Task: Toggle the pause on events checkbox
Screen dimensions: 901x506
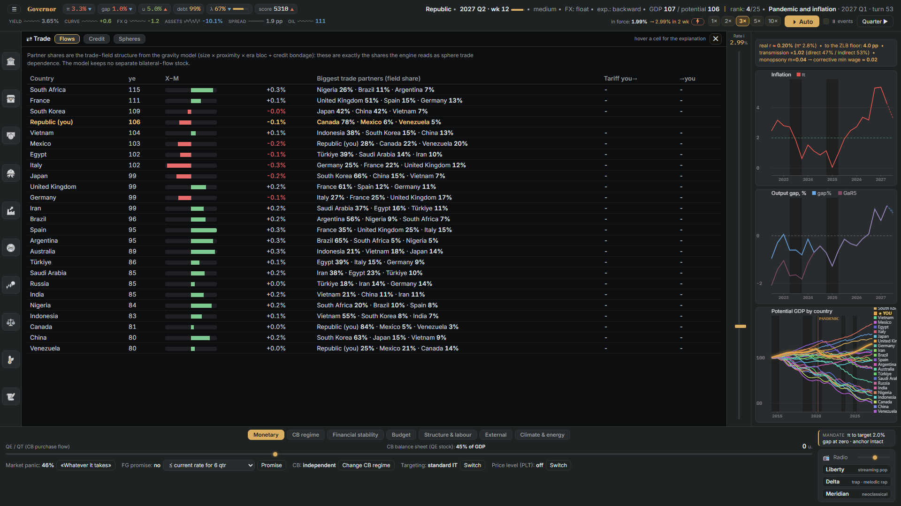Action: coord(826,22)
